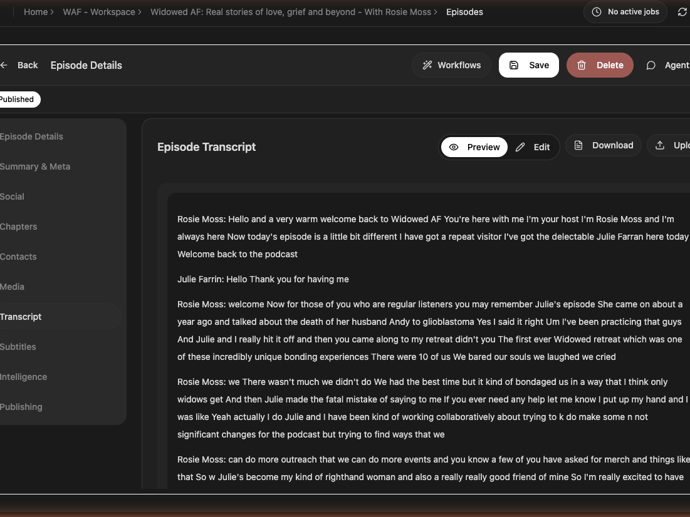Open the No active jobs indicator
The height and width of the screenshot is (517, 690).
[x=625, y=12]
